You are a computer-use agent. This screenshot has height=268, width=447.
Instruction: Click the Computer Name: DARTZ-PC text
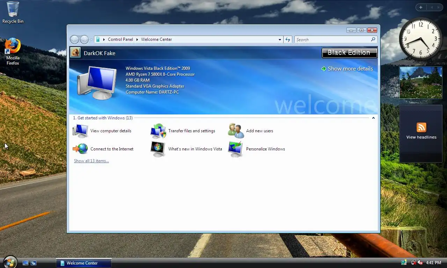[x=152, y=92]
